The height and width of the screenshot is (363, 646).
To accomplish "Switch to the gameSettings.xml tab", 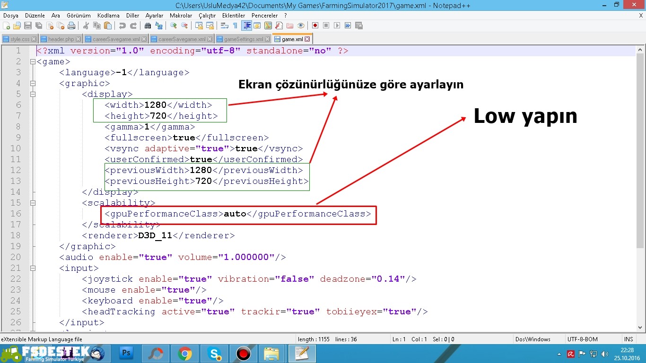I will [x=243, y=39].
